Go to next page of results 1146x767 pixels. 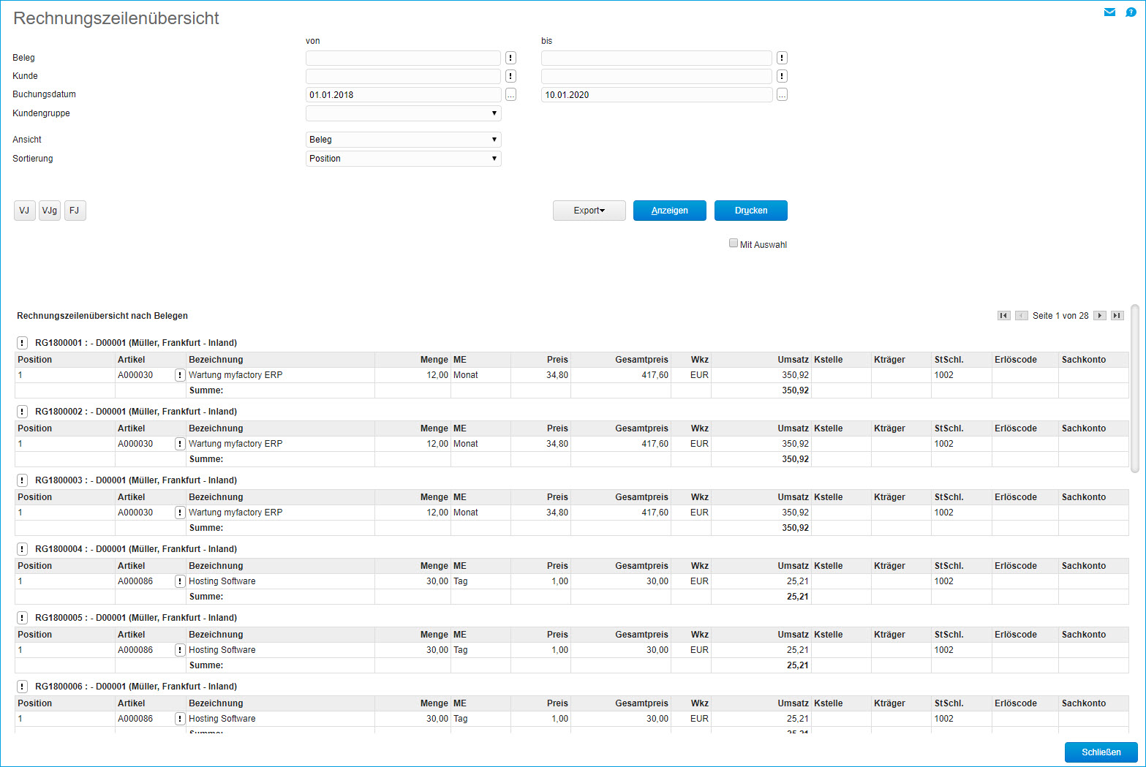click(x=1099, y=316)
